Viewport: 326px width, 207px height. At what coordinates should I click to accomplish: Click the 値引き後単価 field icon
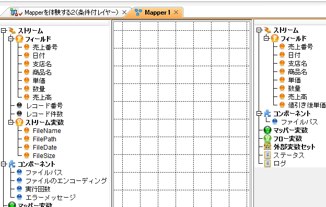[282, 105]
